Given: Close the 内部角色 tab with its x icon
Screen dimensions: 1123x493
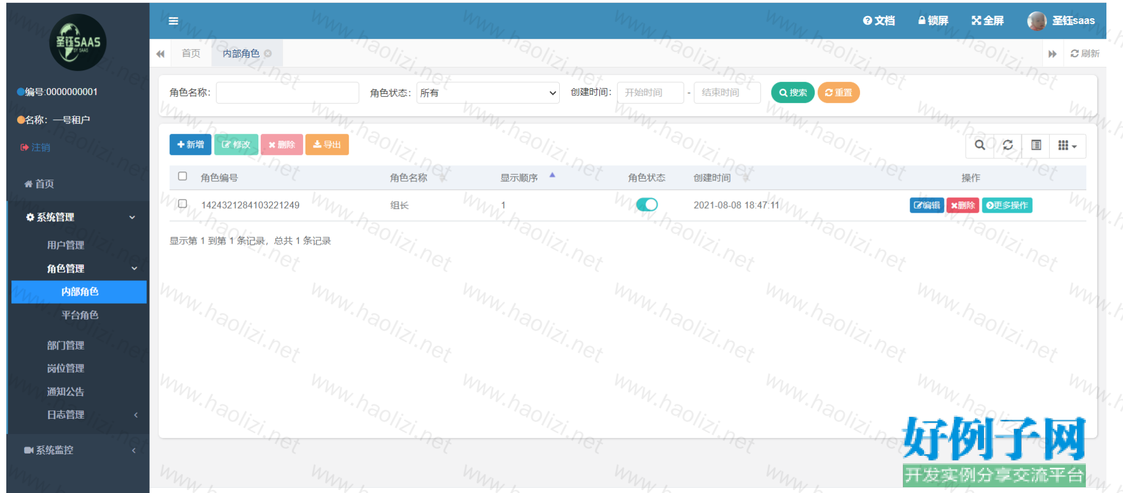Looking at the screenshot, I should [x=268, y=54].
